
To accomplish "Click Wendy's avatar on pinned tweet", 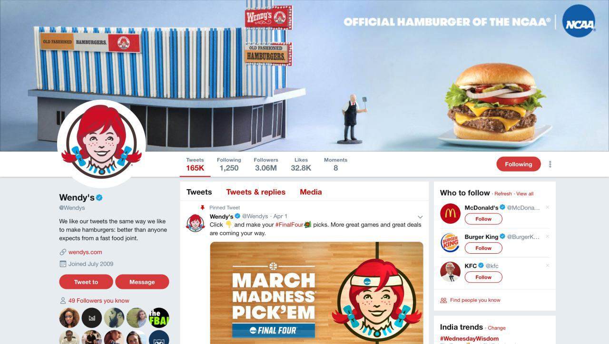I will coord(195,223).
